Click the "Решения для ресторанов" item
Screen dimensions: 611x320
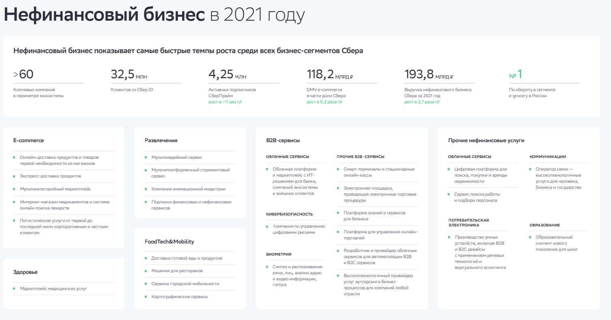coord(177,271)
